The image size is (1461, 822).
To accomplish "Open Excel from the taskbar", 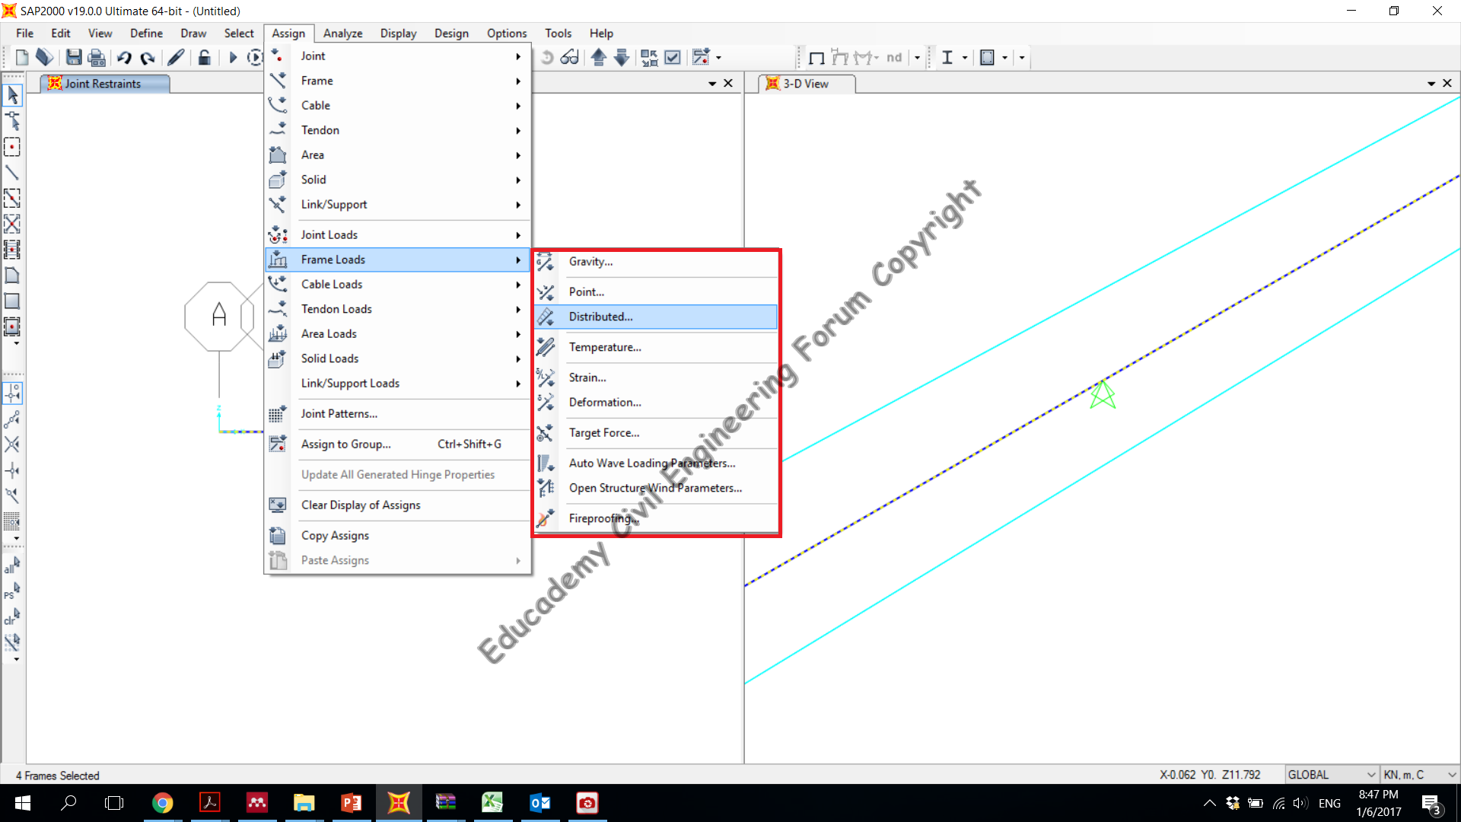I will coord(492,803).
